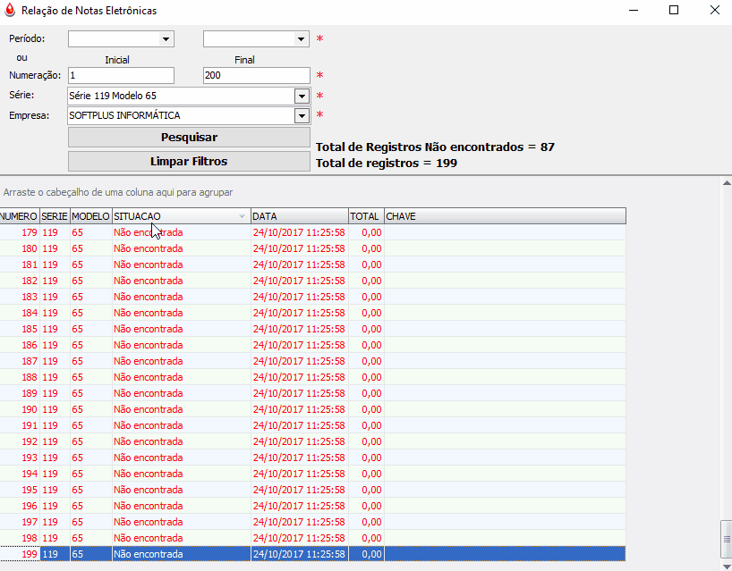Select row with NUMERO 196
The image size is (732, 571).
point(313,506)
